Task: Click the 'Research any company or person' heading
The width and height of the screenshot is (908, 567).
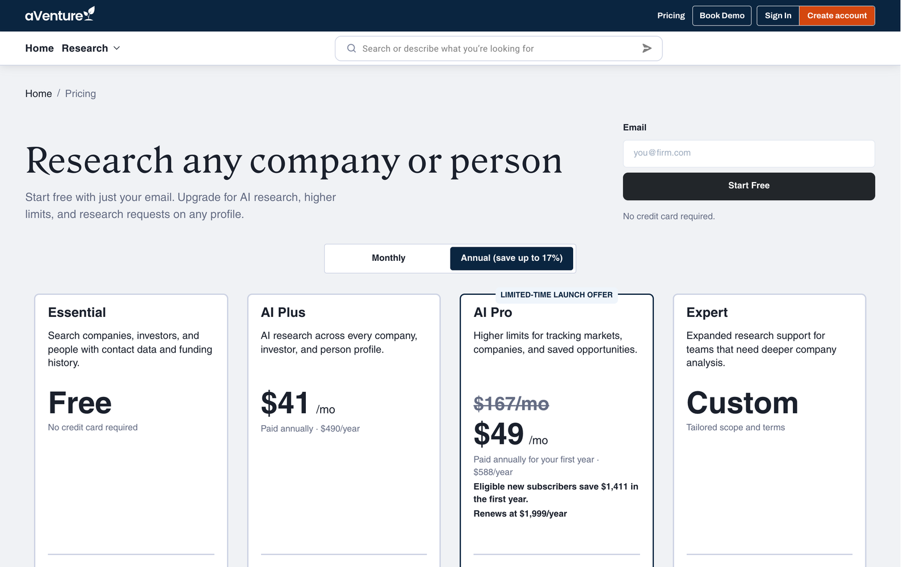Action: [x=293, y=161]
